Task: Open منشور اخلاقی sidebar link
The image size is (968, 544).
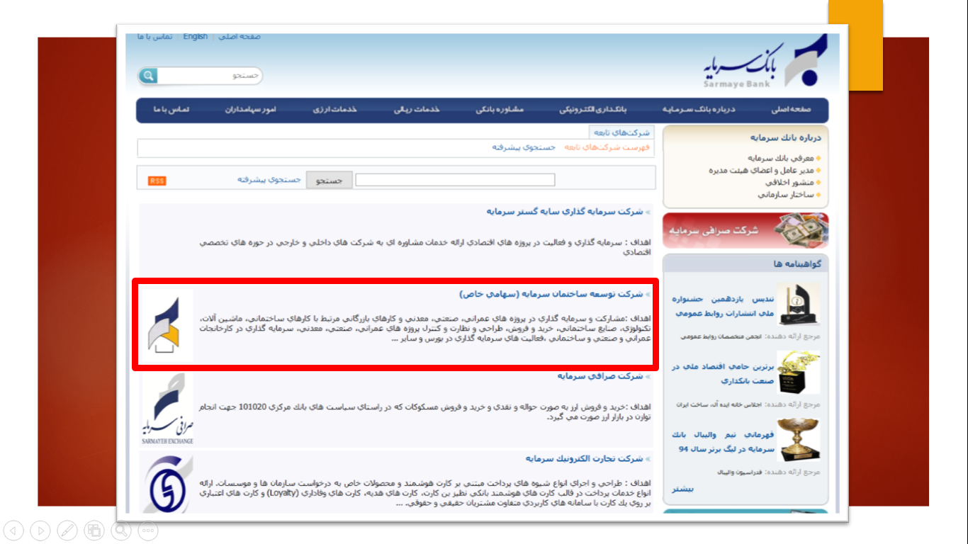Action: pos(791,183)
